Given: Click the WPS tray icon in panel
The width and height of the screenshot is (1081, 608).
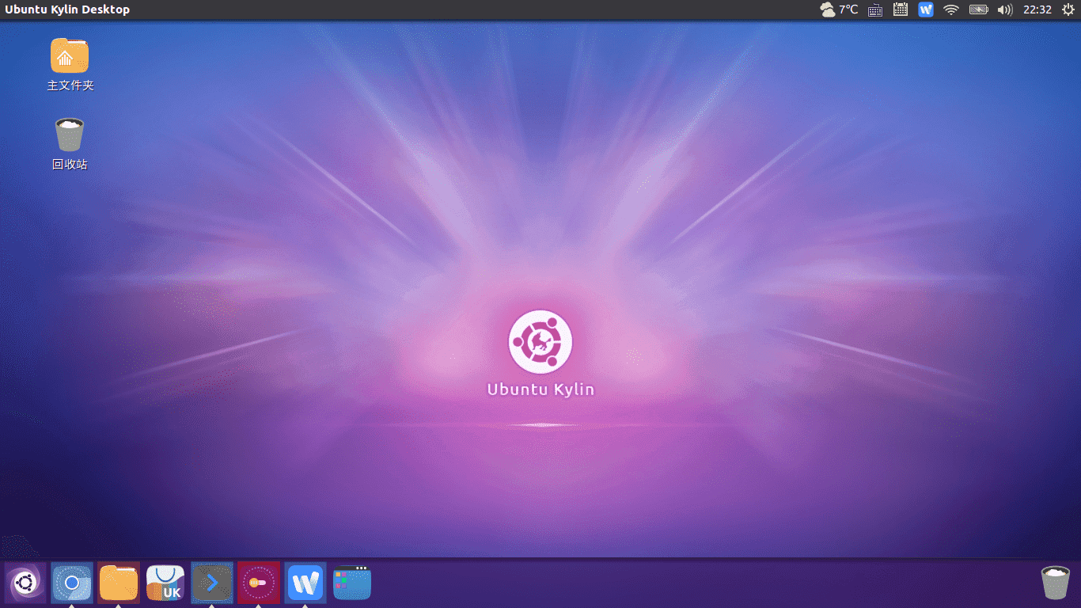Looking at the screenshot, I should [926, 9].
